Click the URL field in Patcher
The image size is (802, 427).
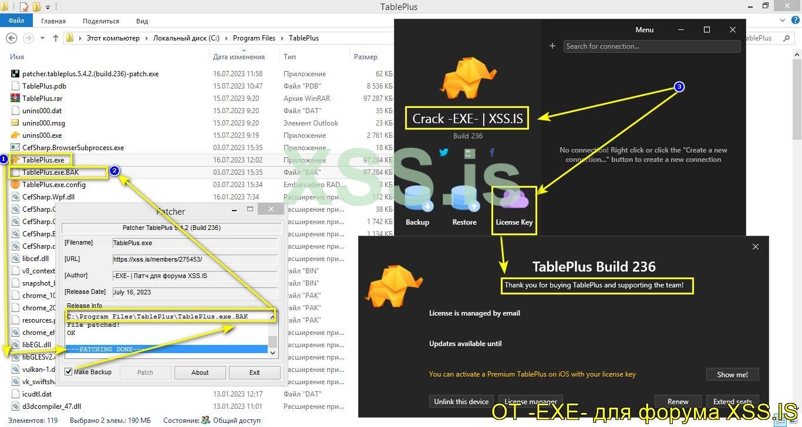point(194,259)
